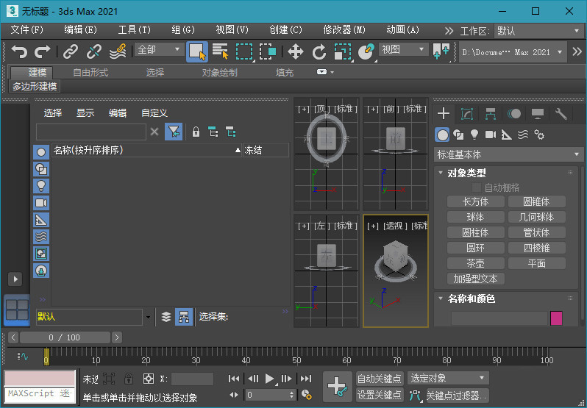Toggle helpers display in Scene Explorer
The width and height of the screenshot is (587, 408).
tap(40, 220)
